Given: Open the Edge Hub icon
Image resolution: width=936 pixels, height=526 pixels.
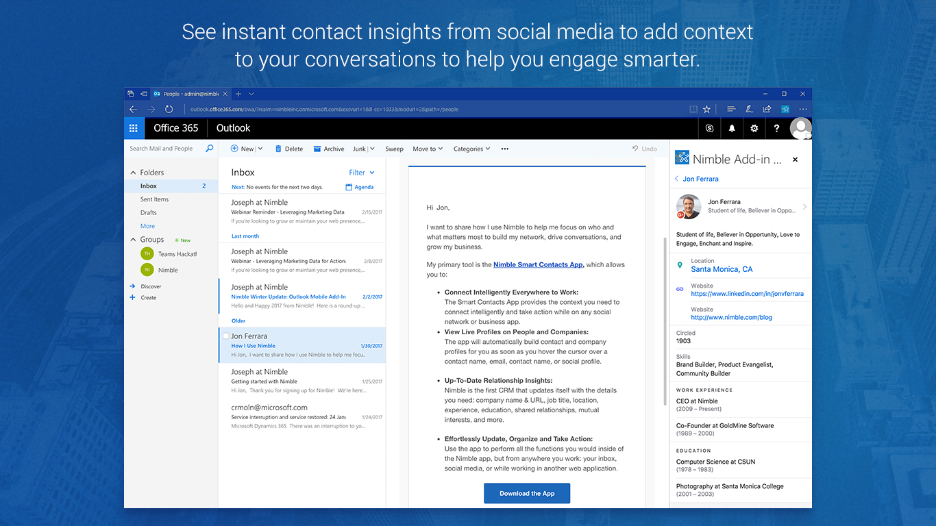Looking at the screenshot, I should [x=731, y=109].
